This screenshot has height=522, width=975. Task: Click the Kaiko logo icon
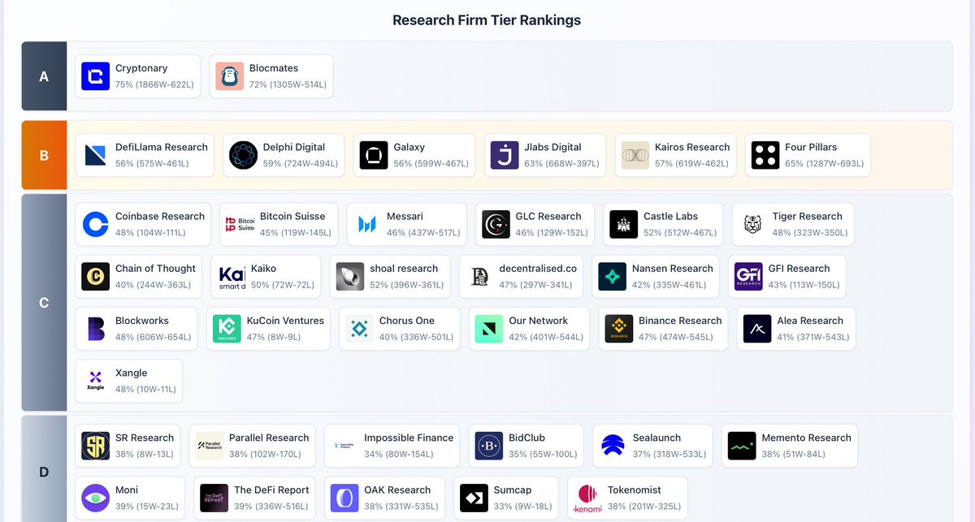point(232,276)
